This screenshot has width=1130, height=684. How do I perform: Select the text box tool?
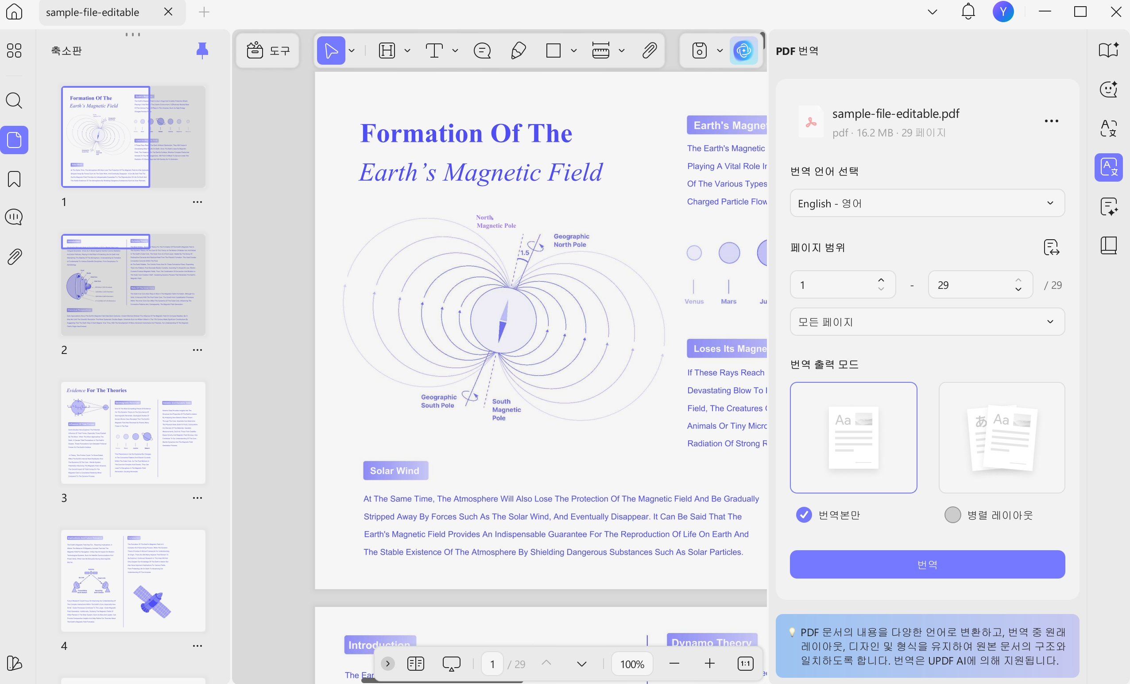434,51
